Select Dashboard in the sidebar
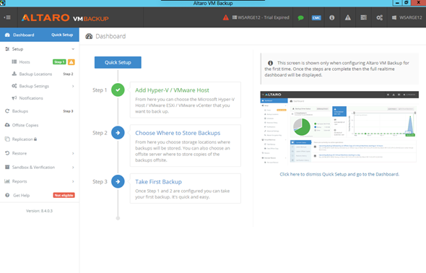 [x=23, y=35]
